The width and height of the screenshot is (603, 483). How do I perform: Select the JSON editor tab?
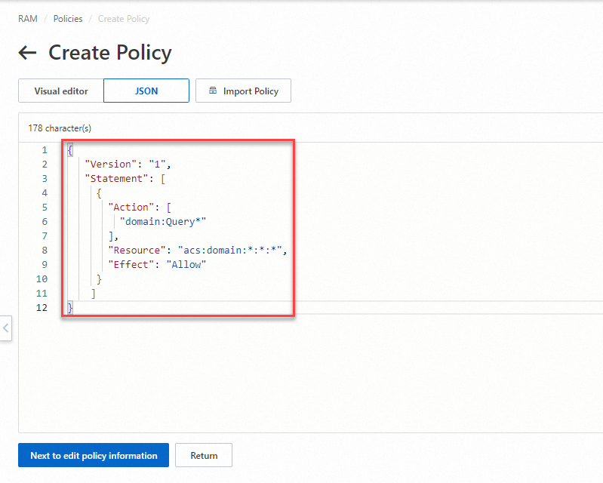coord(146,91)
